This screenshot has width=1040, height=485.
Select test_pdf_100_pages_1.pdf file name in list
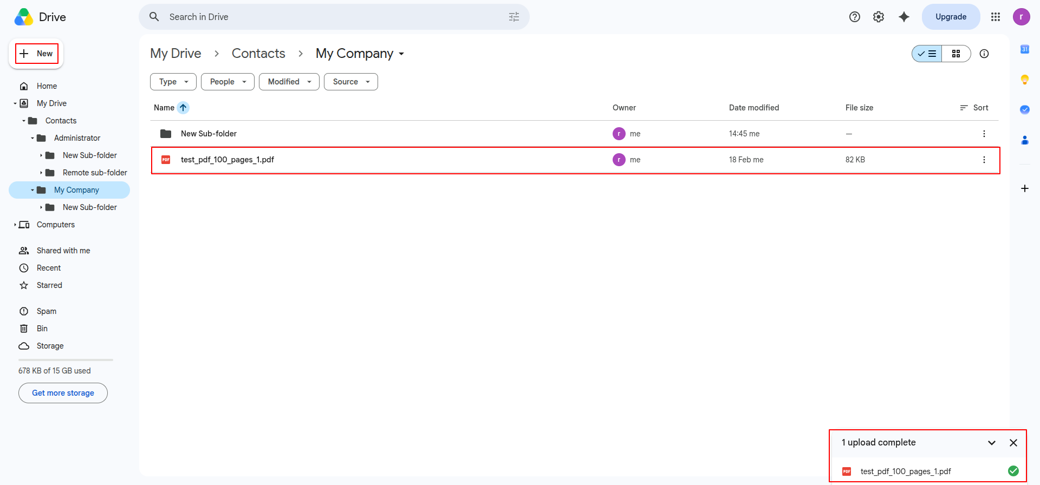[227, 160]
